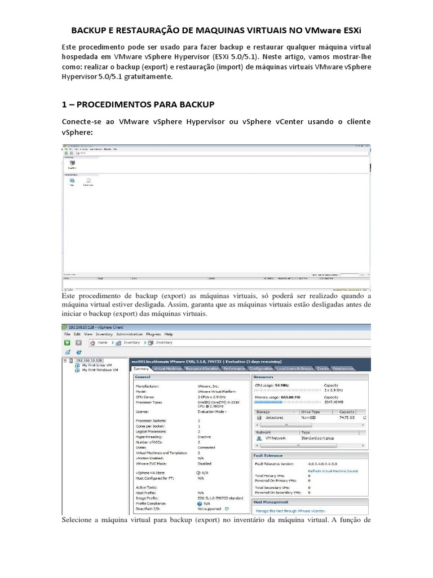Click the Profile Compliance question icon
Screen dimensions: 433x578
click(200, 503)
